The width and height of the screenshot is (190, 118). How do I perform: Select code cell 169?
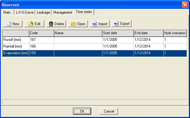click(x=42, y=53)
